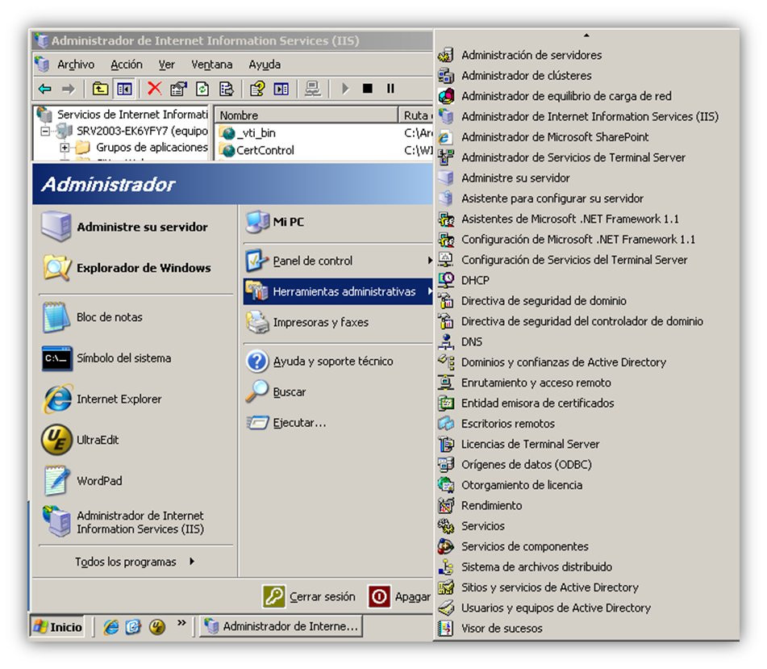Viewport: 767px width, 669px height.
Task: Click the Cerrar sesión button
Action: (x=309, y=596)
